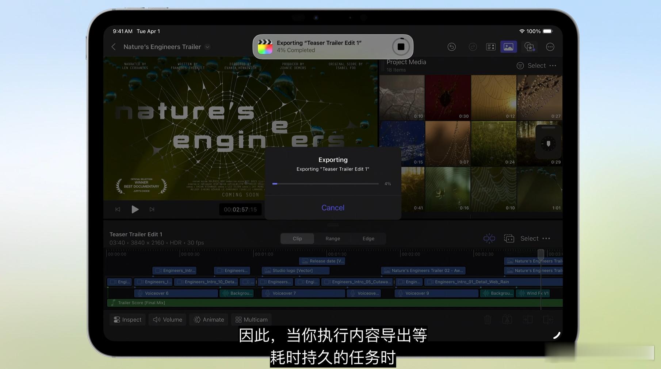The width and height of the screenshot is (661, 369).
Task: Open the Nature's Engineers Trailer project dropdown
Action: 207,47
